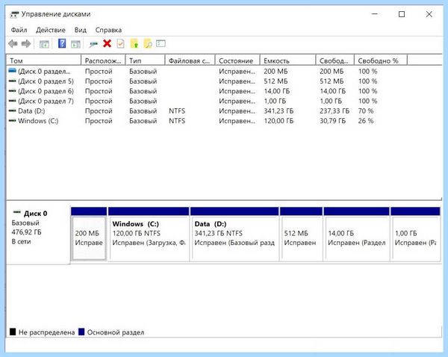Screen dimensions: 448x357
Task: Click the Back arrow toolbar icon
Action: tap(13, 44)
